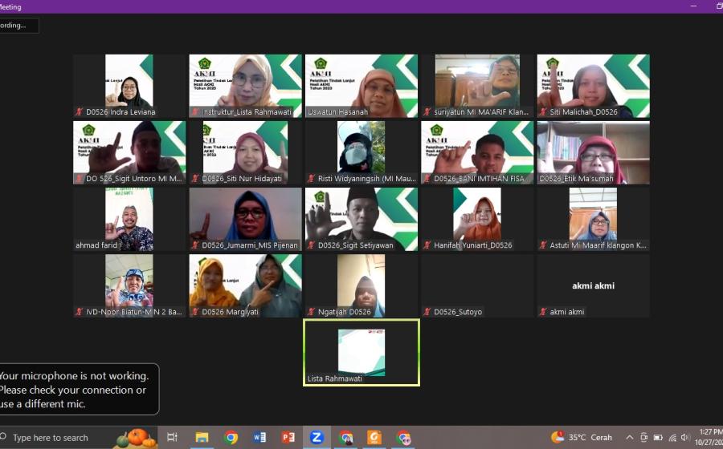Open the 35°C Cerah weather widget
Screen dimensions: 723x449
coord(582,438)
